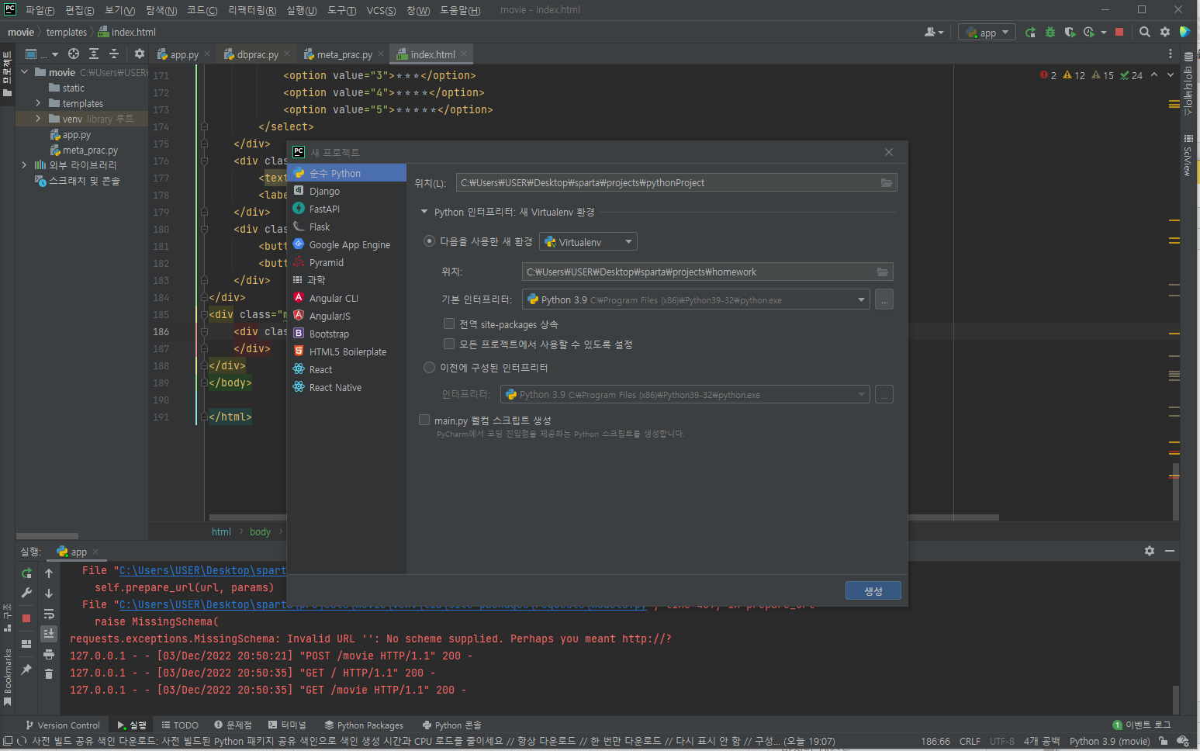This screenshot has width=1200, height=751.
Task: Restore layout icon in Run panel sidebar
Action: [26, 644]
